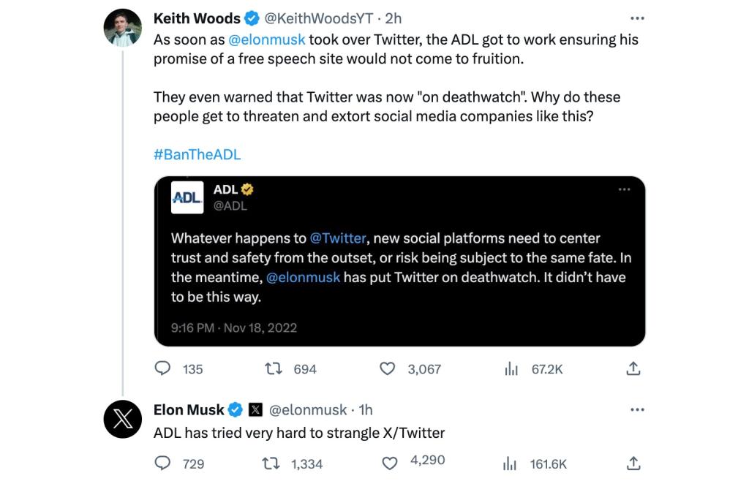
Task: Reply to Keith Woods' tweet
Action: [x=163, y=368]
